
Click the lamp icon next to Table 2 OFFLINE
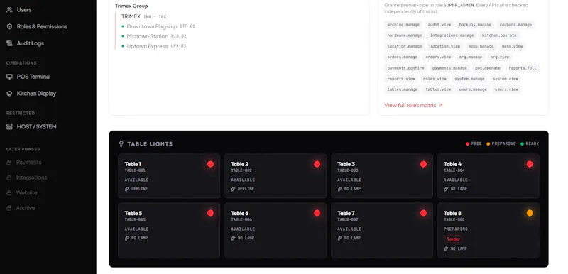tap(234, 189)
